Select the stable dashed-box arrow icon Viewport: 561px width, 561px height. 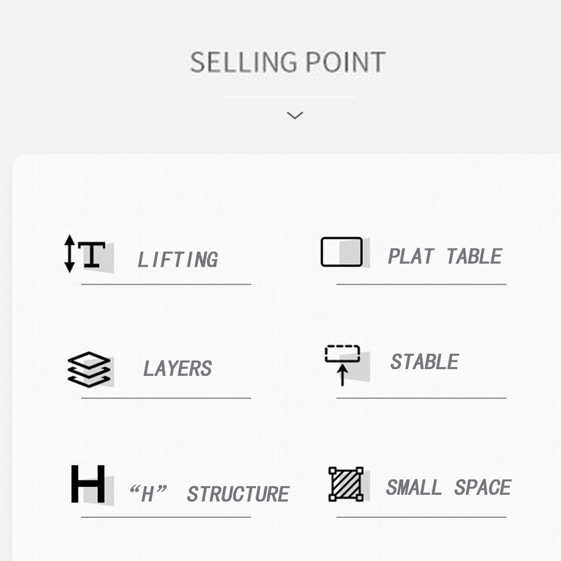tap(342, 364)
